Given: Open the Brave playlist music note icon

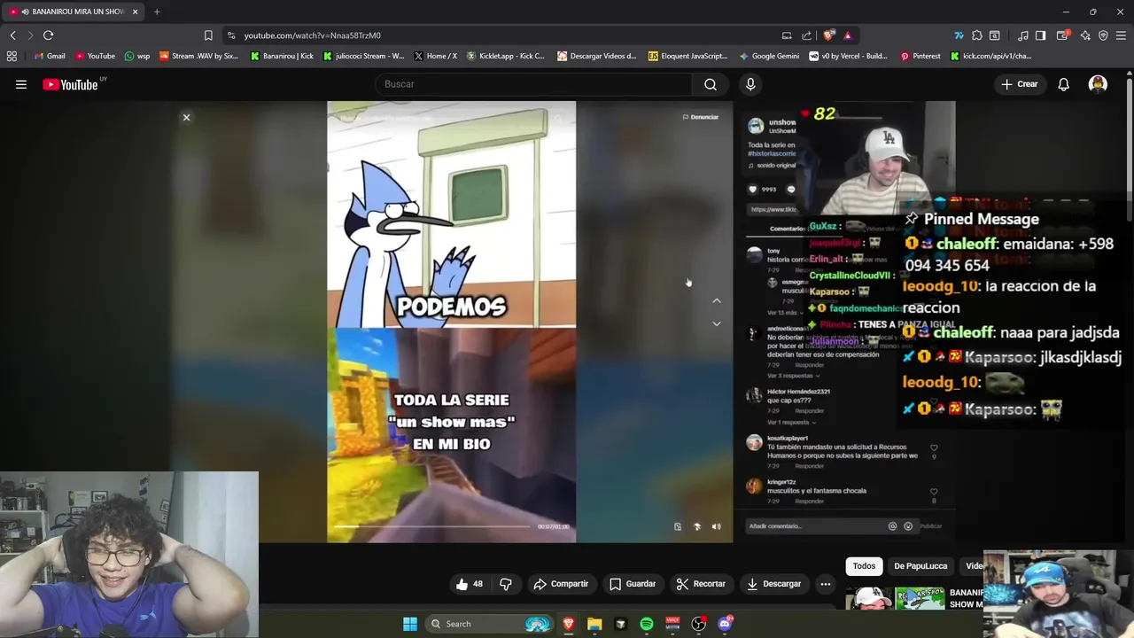Looking at the screenshot, I should pyautogui.click(x=1023, y=35).
